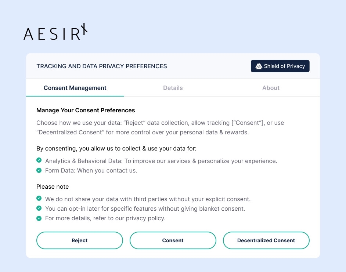Click the TRACKING AND DATA PRIVACY PREFERENCES heading

101,66
